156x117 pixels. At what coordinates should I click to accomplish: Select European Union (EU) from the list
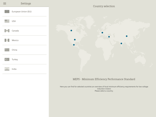tap(24, 12)
